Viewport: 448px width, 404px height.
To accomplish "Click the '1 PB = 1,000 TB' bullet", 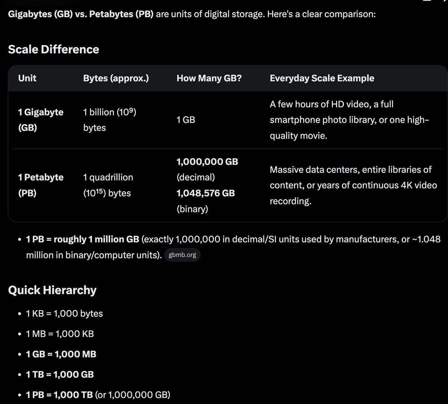I will coord(98,394).
